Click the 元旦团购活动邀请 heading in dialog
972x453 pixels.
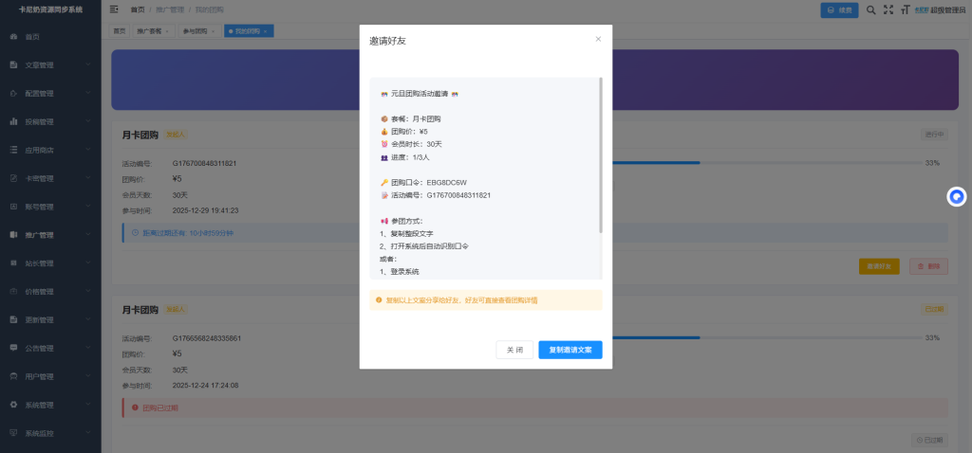pos(419,94)
